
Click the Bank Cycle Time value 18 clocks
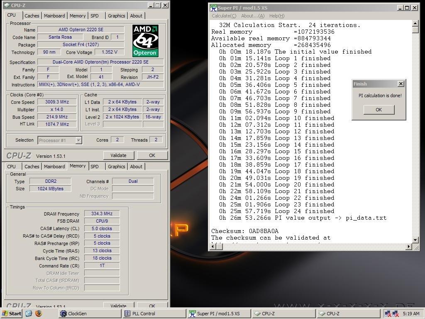[102, 258]
